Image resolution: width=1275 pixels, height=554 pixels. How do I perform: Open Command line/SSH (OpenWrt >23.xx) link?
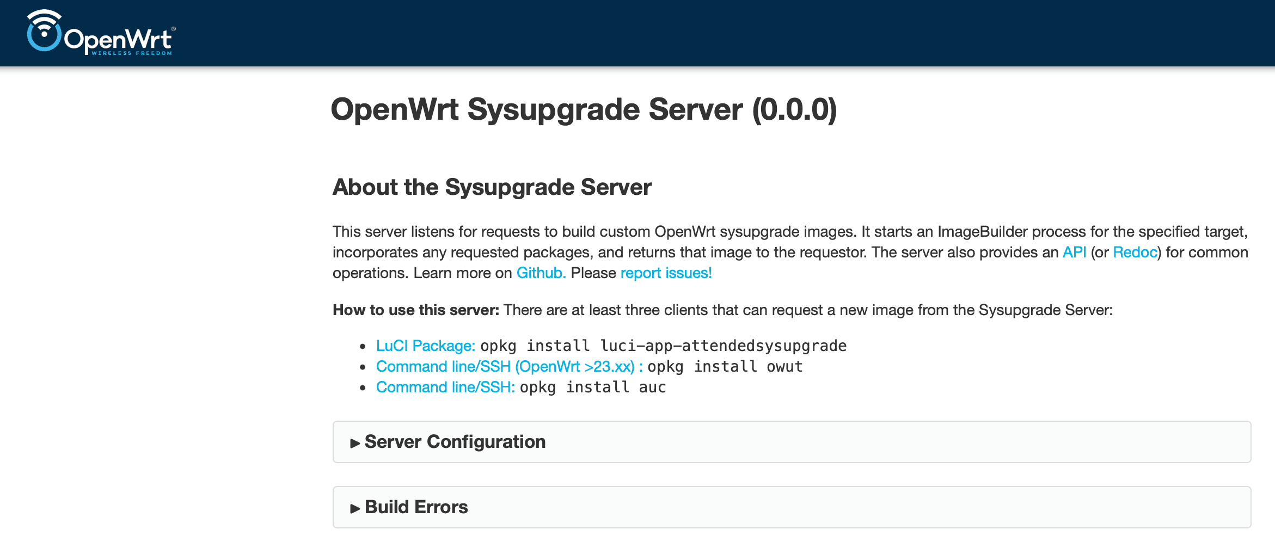pos(509,367)
